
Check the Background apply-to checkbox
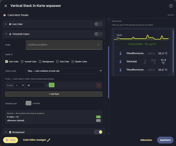pos(40,62)
